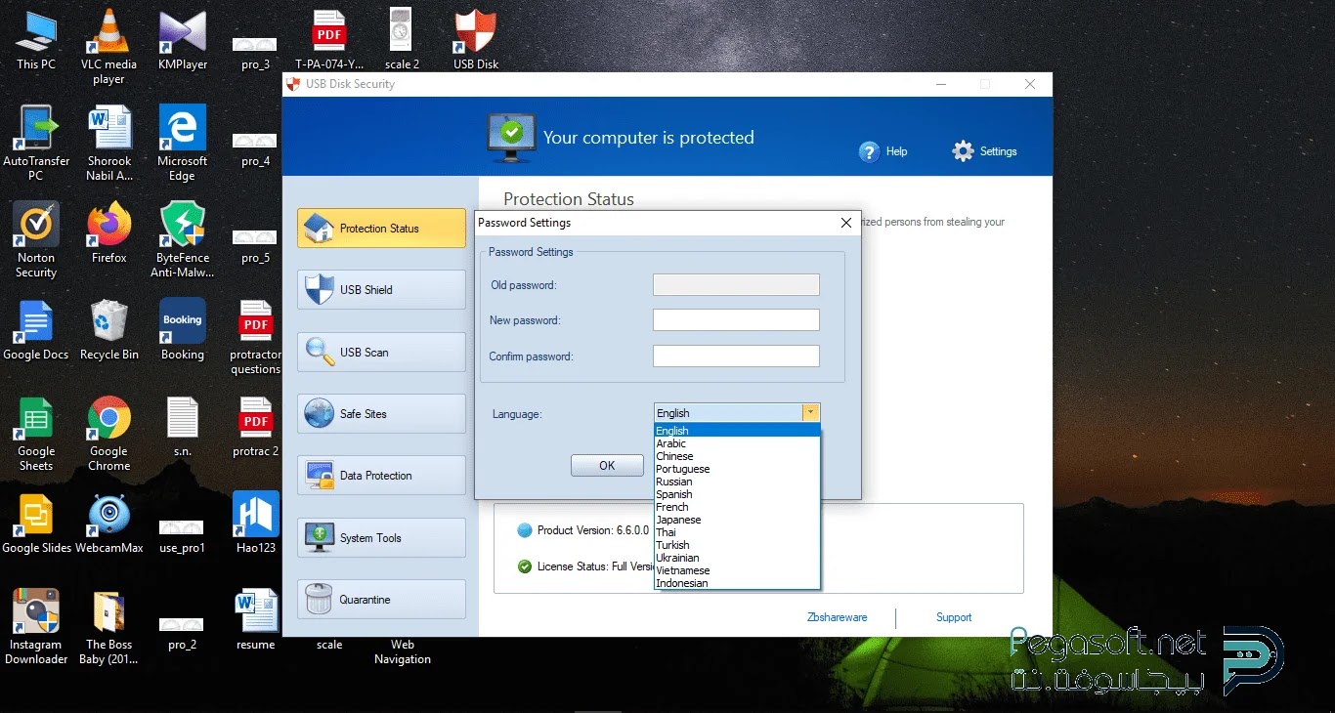
Task: Select the T-PA-074 PDF desktop file
Action: pyautogui.click(x=329, y=39)
